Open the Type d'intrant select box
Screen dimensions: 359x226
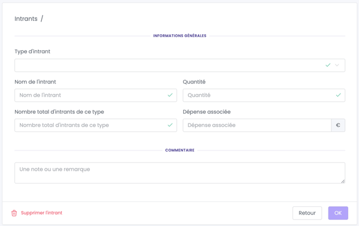pyautogui.click(x=180, y=65)
